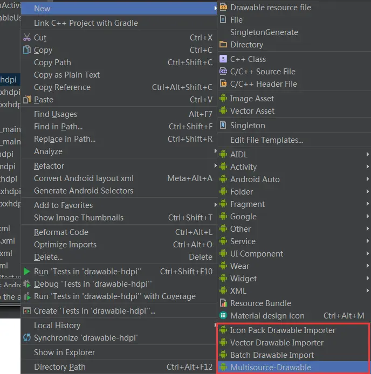Expand the AIDL submenu arrow
Image resolution: width=371 pixels, height=374 pixels.
[368, 154]
